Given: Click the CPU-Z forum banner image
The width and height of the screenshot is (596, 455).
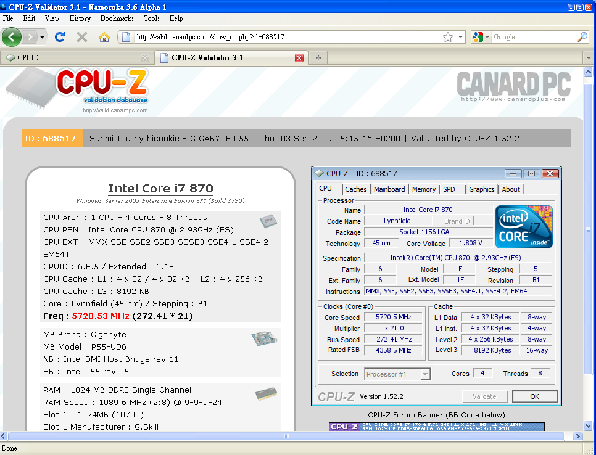Looking at the screenshot, I should (437, 427).
